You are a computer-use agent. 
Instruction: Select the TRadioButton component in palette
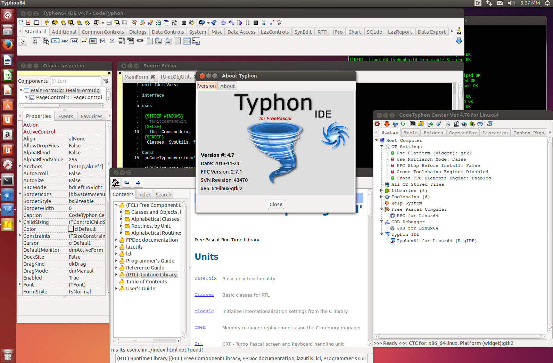pos(112,41)
